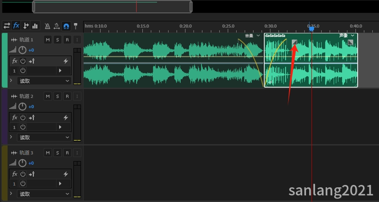This screenshot has height=202, width=379.
Task: Arm 轨道 2 for recording
Action: (x=67, y=96)
